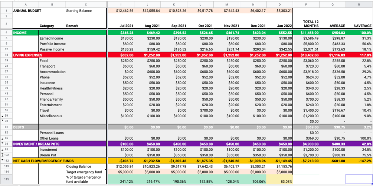Select starting balance $12,462.56 cell

point(121,11)
